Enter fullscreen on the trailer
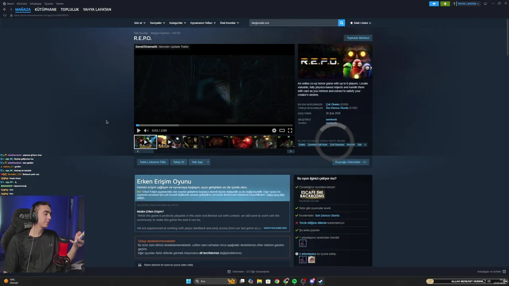This screenshot has height=286, width=509. tap(290, 130)
